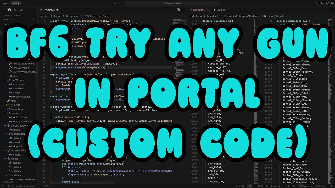Viewport: 335px width, 188px height.
Task: Expand the additional sidebar views chevron
Action: coord(27,10)
